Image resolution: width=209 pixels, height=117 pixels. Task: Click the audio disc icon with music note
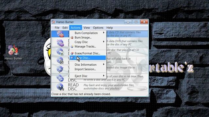click(60, 52)
